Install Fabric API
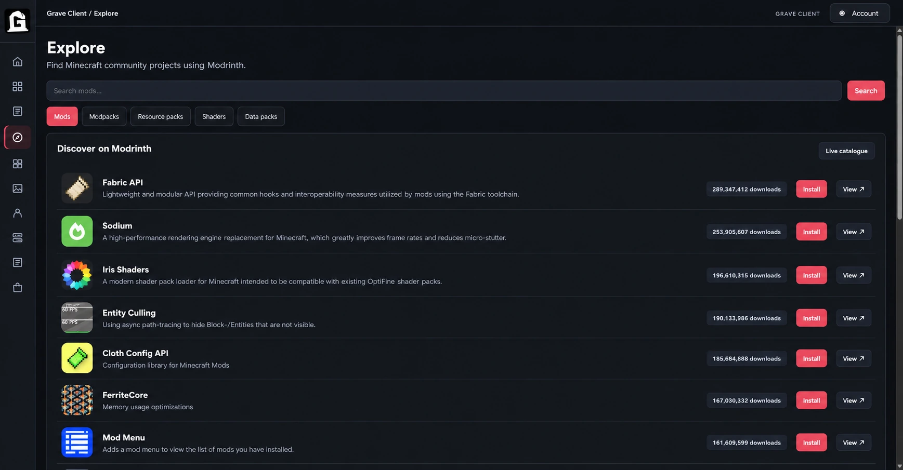 [x=812, y=189]
